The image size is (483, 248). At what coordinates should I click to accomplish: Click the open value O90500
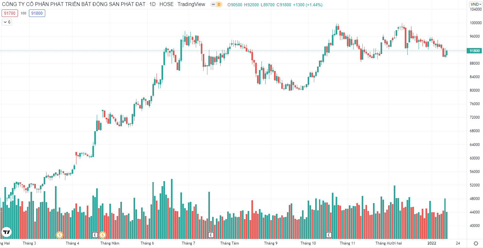(x=235, y=5)
